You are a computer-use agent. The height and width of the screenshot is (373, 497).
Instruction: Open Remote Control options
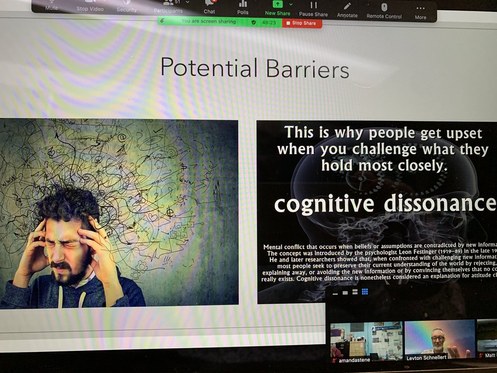[x=384, y=12]
